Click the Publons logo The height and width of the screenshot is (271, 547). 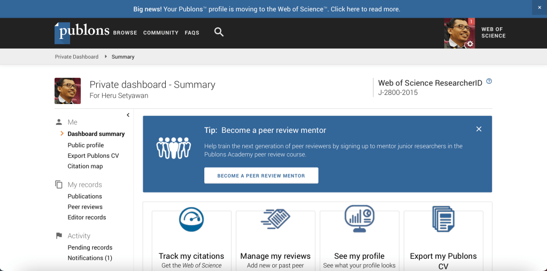coord(82,32)
